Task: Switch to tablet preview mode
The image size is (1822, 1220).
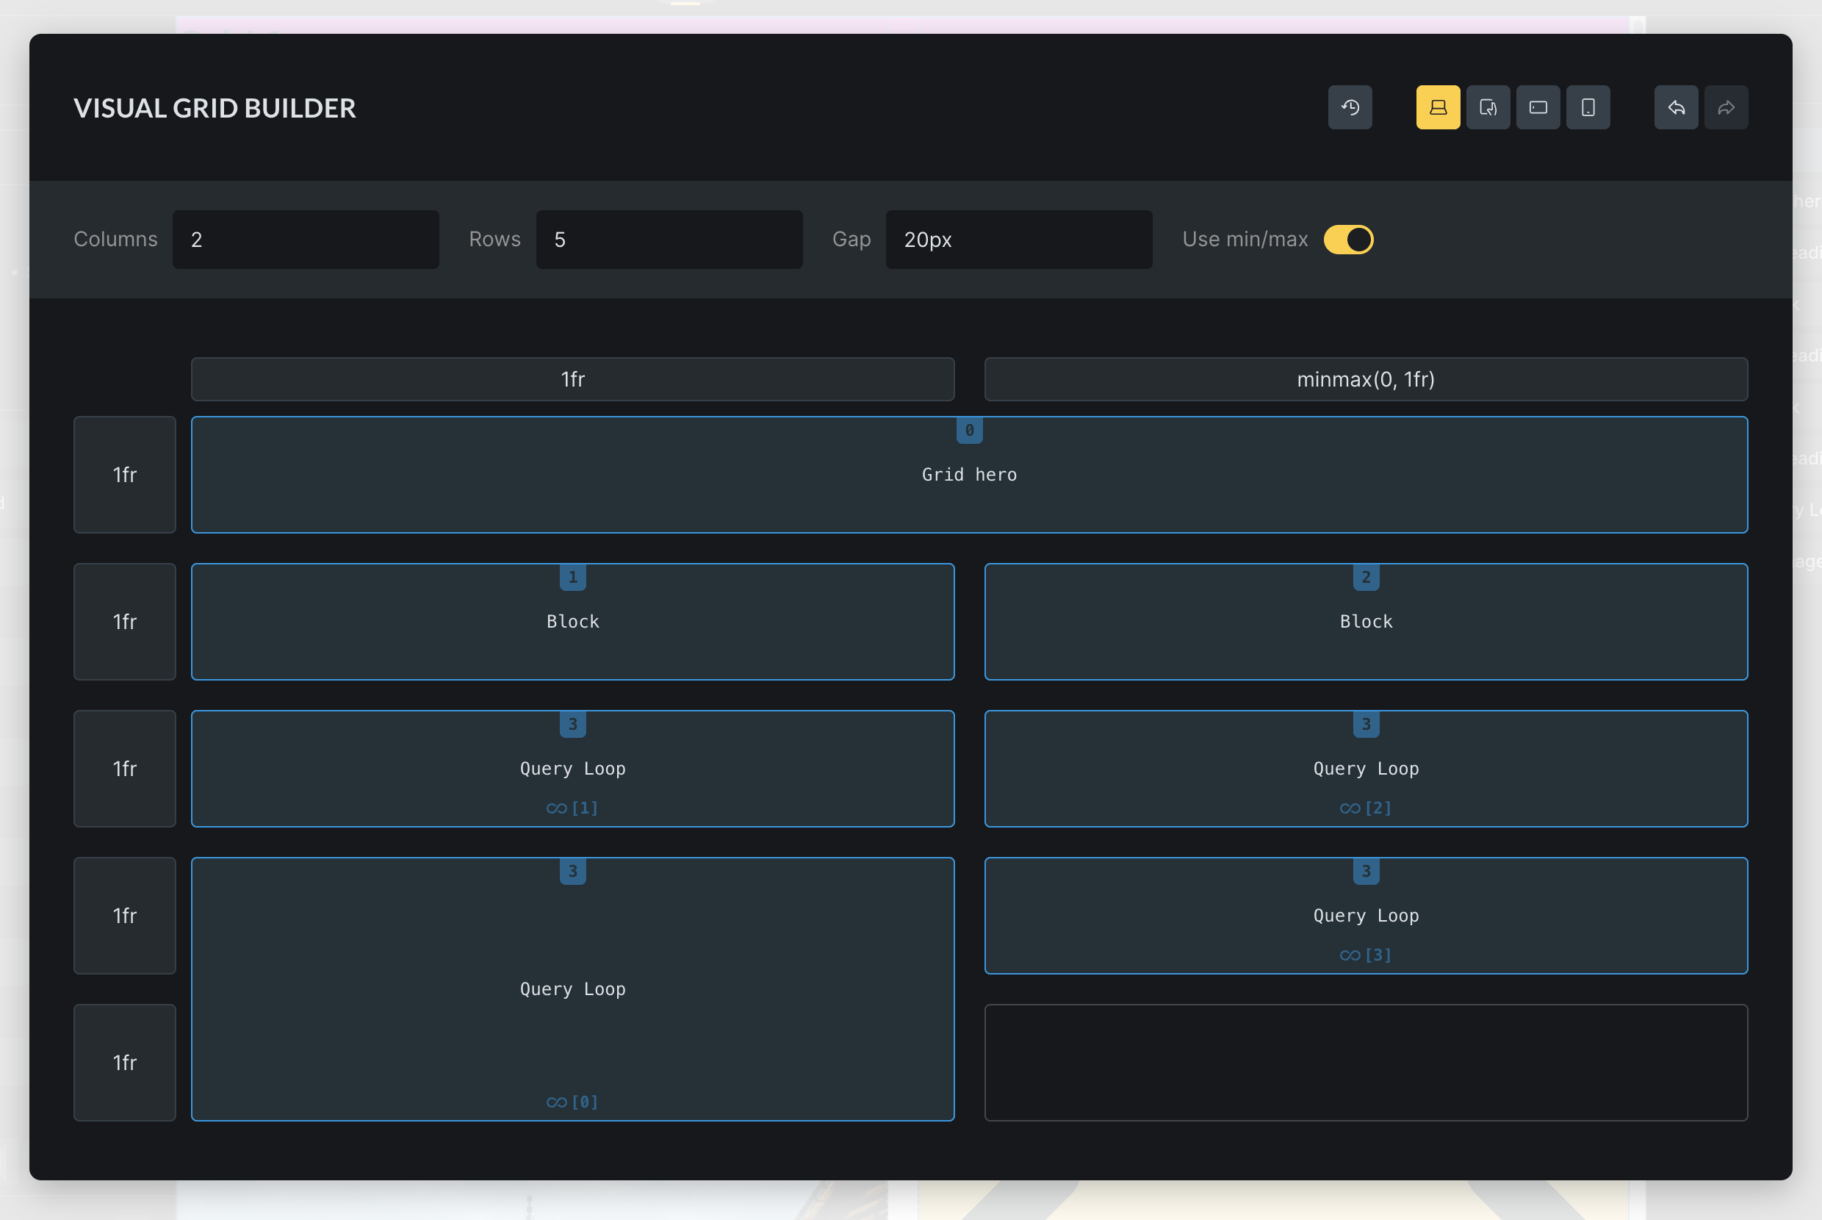Action: (1487, 107)
